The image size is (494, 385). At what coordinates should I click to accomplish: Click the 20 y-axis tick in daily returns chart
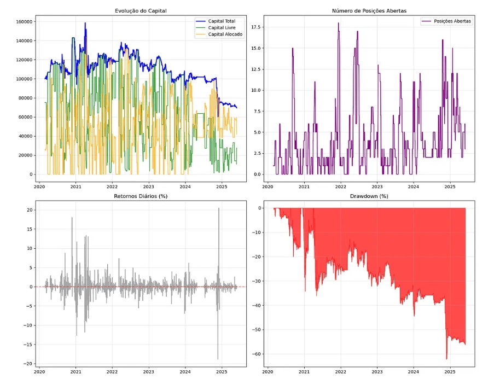click(30, 210)
